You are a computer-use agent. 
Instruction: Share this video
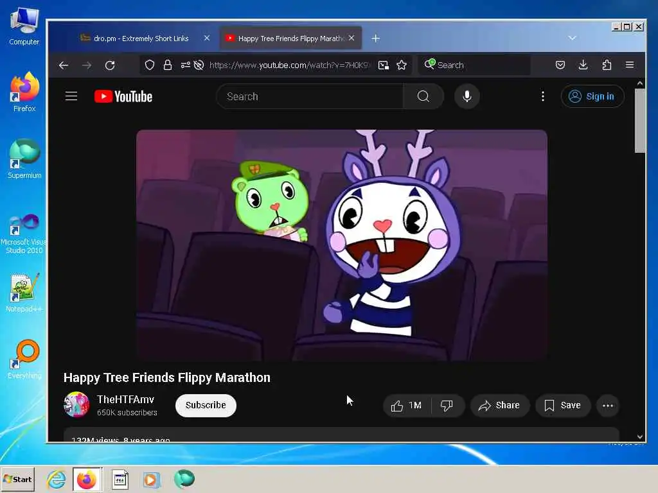click(499, 406)
